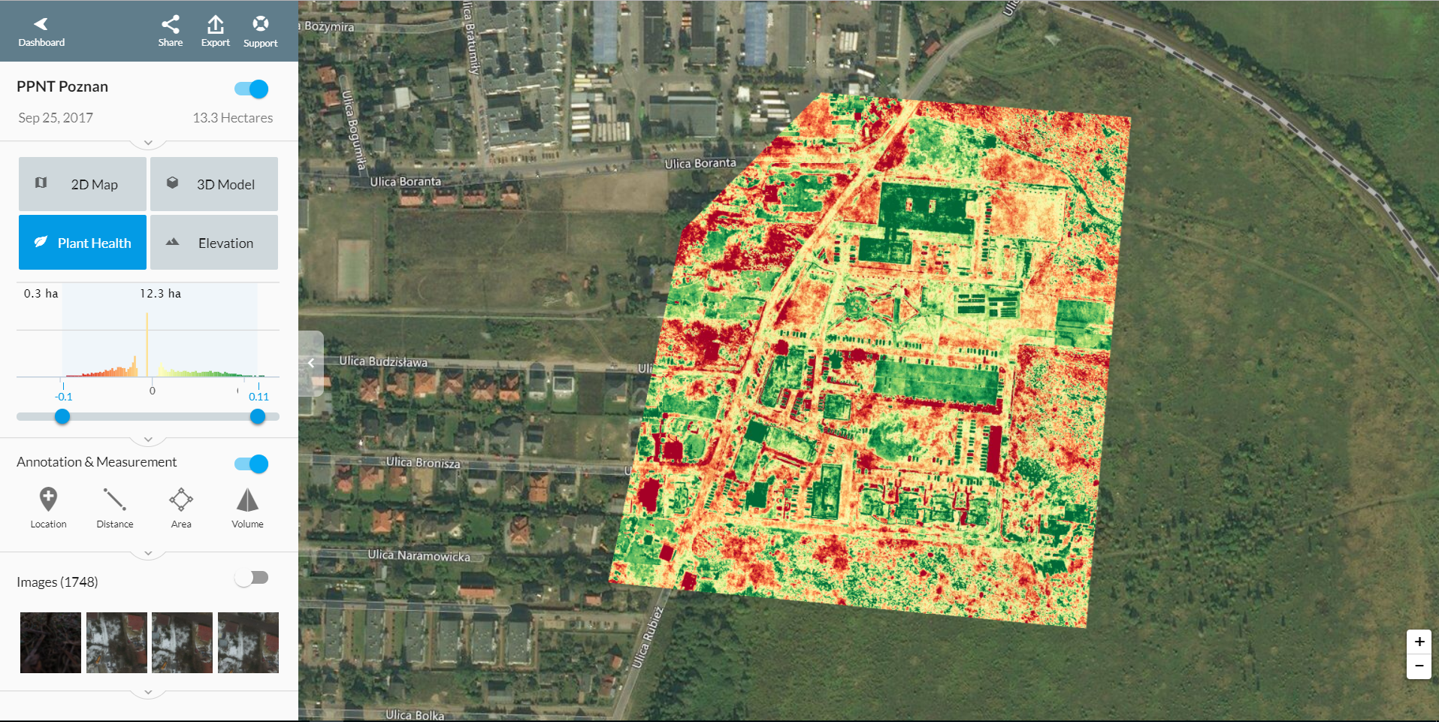Zoom in on the map
The image size is (1439, 722).
(1419, 642)
